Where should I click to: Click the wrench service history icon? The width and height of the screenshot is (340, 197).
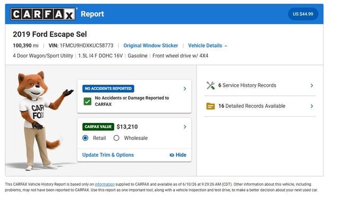coord(210,85)
